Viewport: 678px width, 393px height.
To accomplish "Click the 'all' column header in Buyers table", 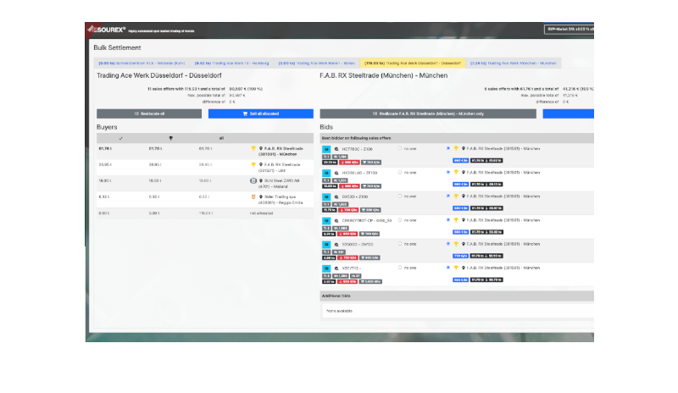I will click(221, 138).
